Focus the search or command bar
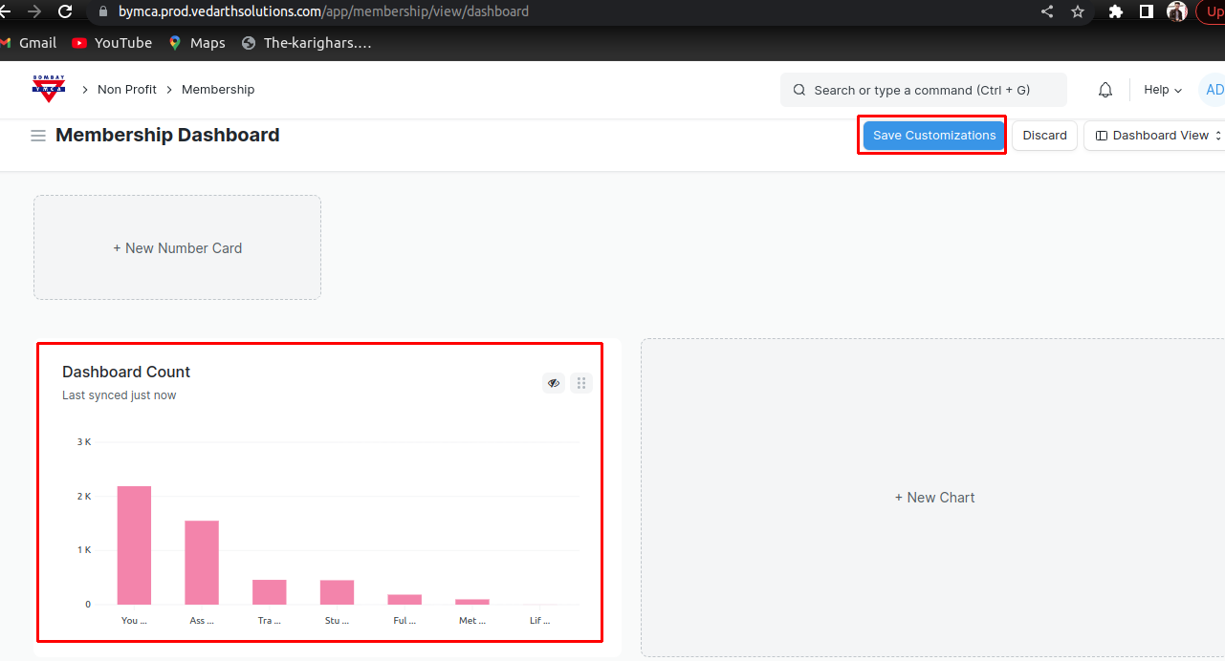Screen dimensions: 1225x661 (923, 90)
